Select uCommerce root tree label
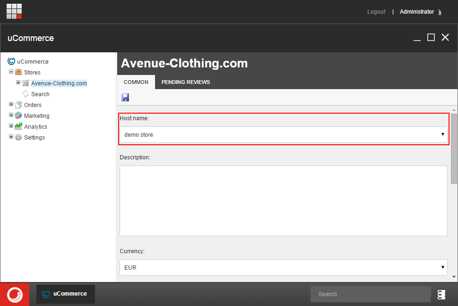The width and height of the screenshot is (458, 306). point(33,61)
